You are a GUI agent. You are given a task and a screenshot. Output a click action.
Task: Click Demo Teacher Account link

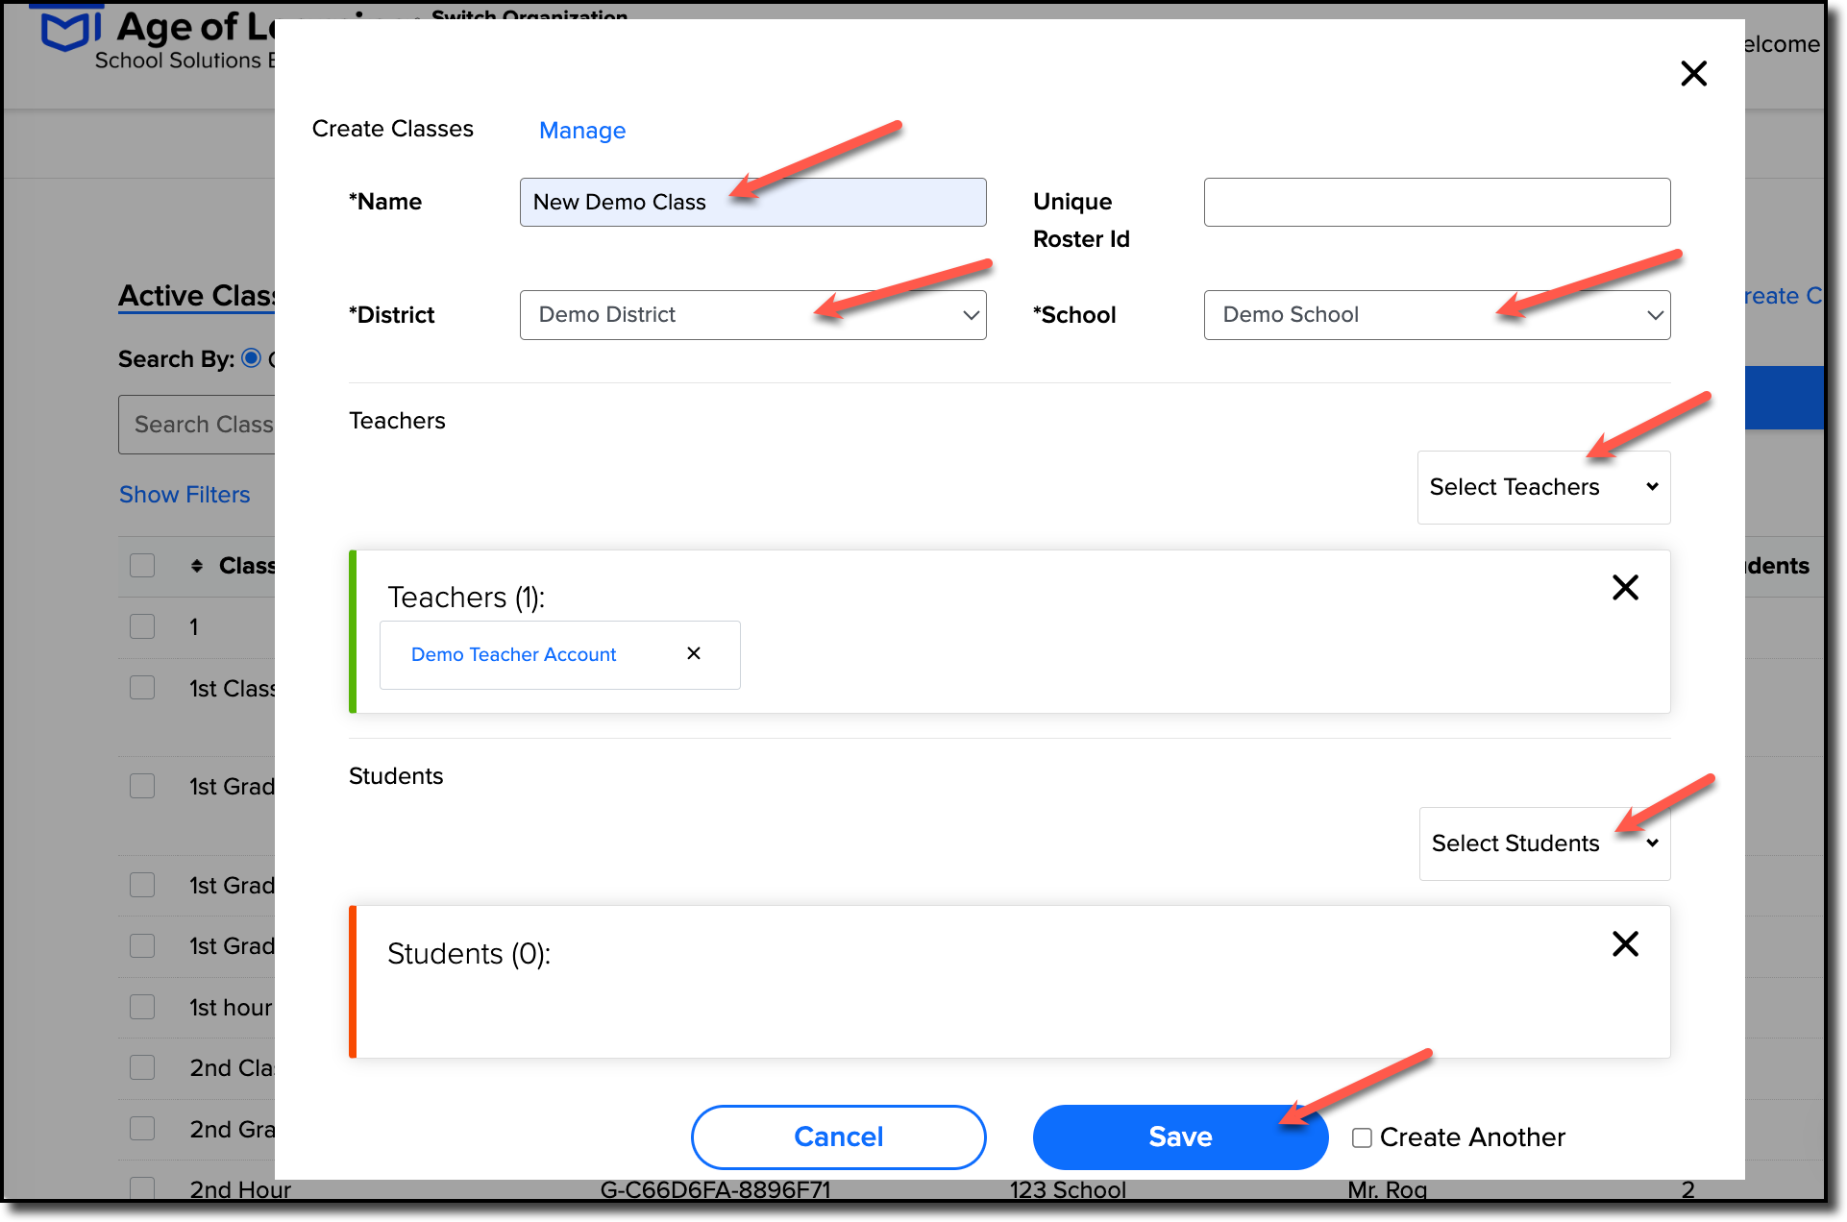click(x=513, y=654)
